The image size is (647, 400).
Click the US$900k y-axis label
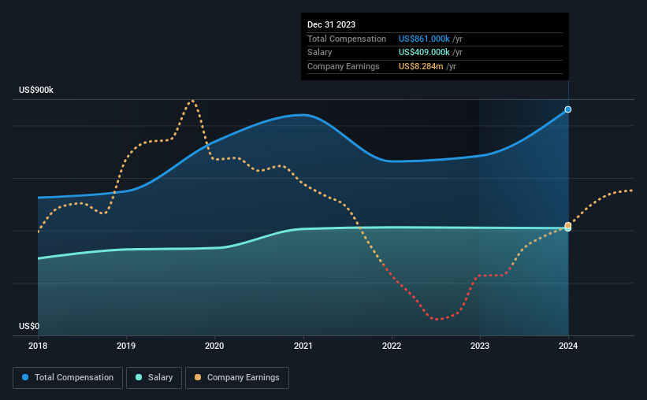36,90
